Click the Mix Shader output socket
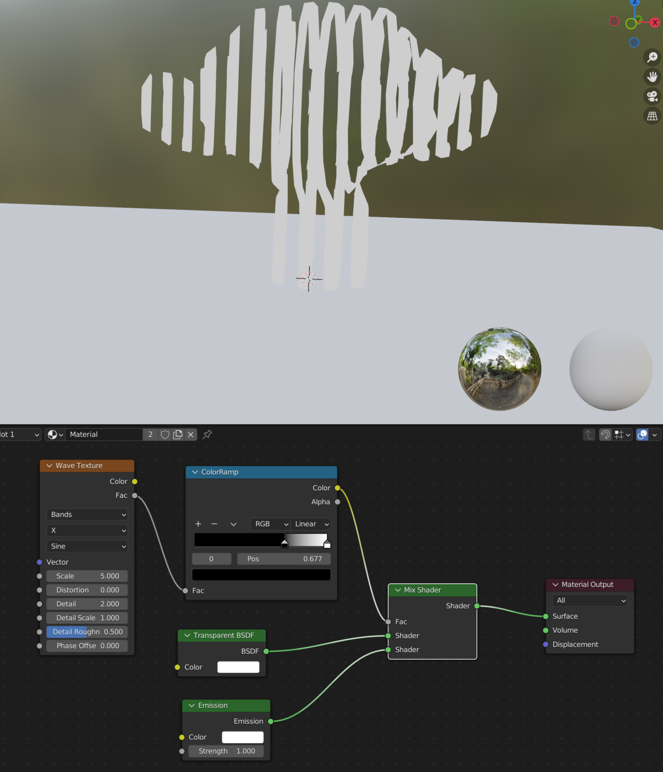The image size is (663, 772). point(477,606)
